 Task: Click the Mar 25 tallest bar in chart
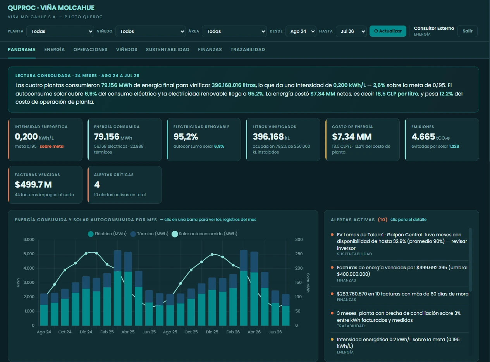pyautogui.click(x=118, y=288)
